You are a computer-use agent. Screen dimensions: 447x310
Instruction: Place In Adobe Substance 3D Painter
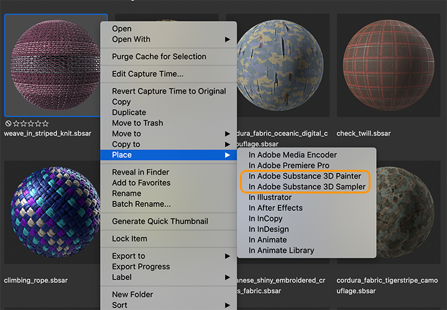pos(306,176)
